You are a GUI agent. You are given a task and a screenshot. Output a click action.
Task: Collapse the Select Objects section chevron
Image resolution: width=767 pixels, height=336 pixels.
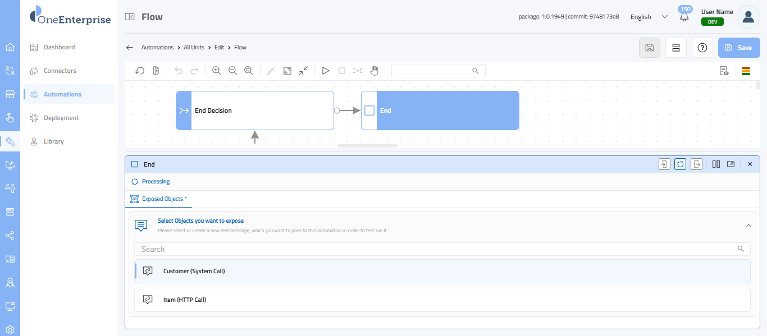click(x=748, y=225)
